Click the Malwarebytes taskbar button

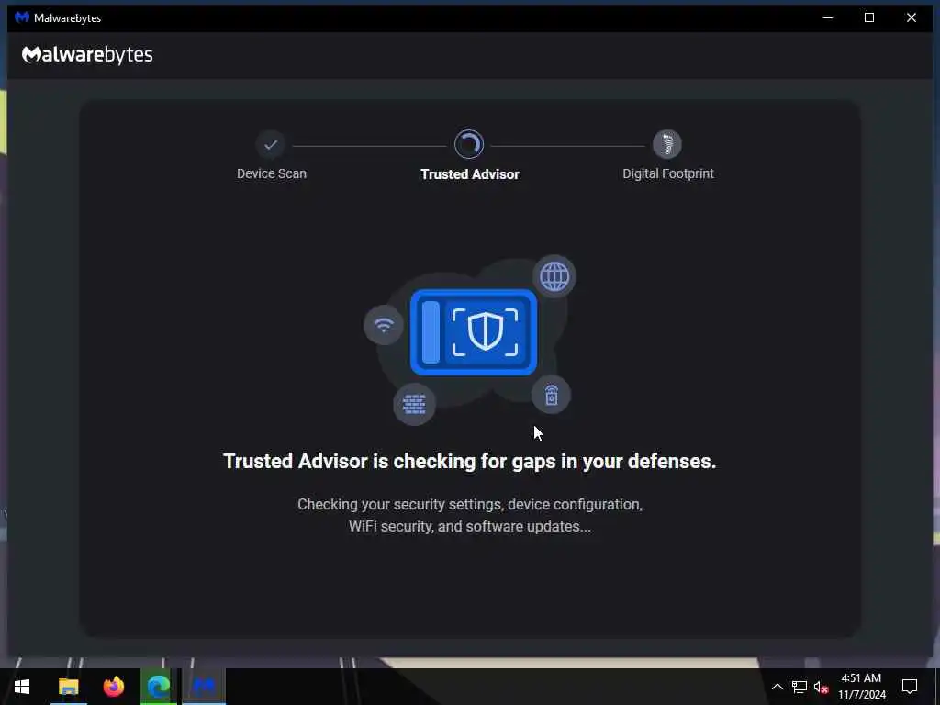[x=204, y=687]
